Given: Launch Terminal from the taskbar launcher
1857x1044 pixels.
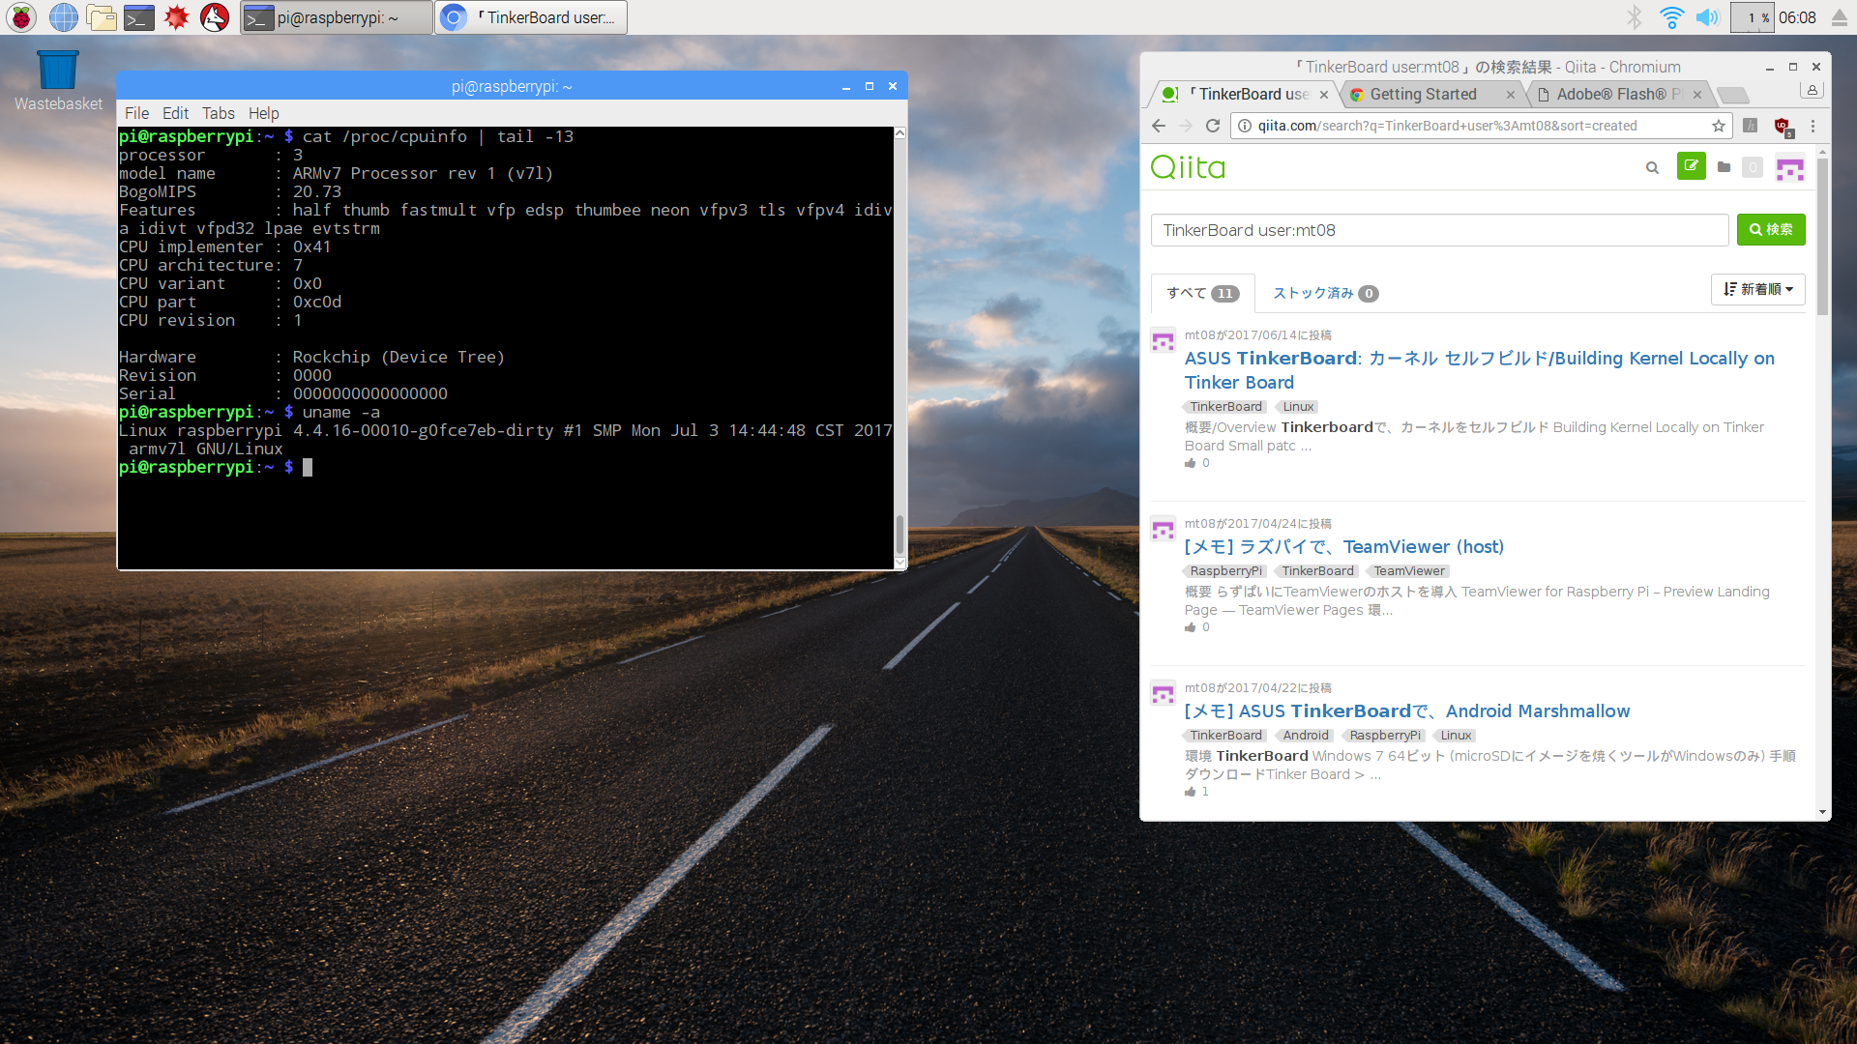Looking at the screenshot, I should (139, 17).
